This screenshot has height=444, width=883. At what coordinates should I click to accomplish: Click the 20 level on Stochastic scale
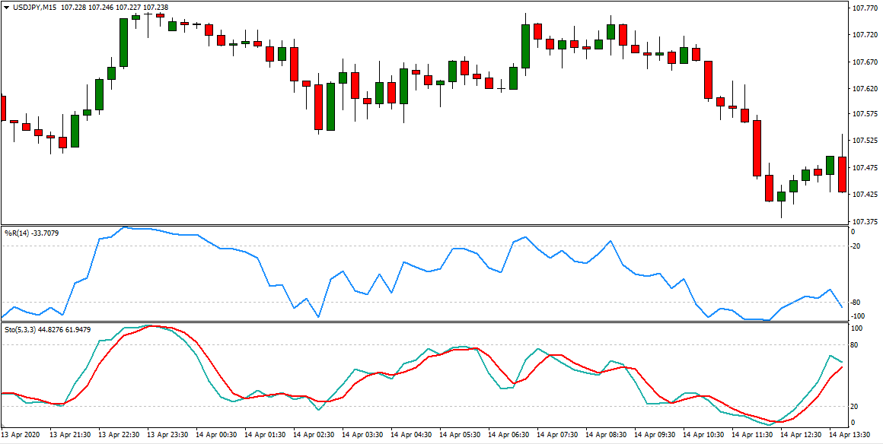pos(855,407)
